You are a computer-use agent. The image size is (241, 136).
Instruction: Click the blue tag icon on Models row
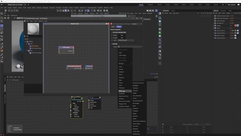pyautogui.click(x=238, y=26)
